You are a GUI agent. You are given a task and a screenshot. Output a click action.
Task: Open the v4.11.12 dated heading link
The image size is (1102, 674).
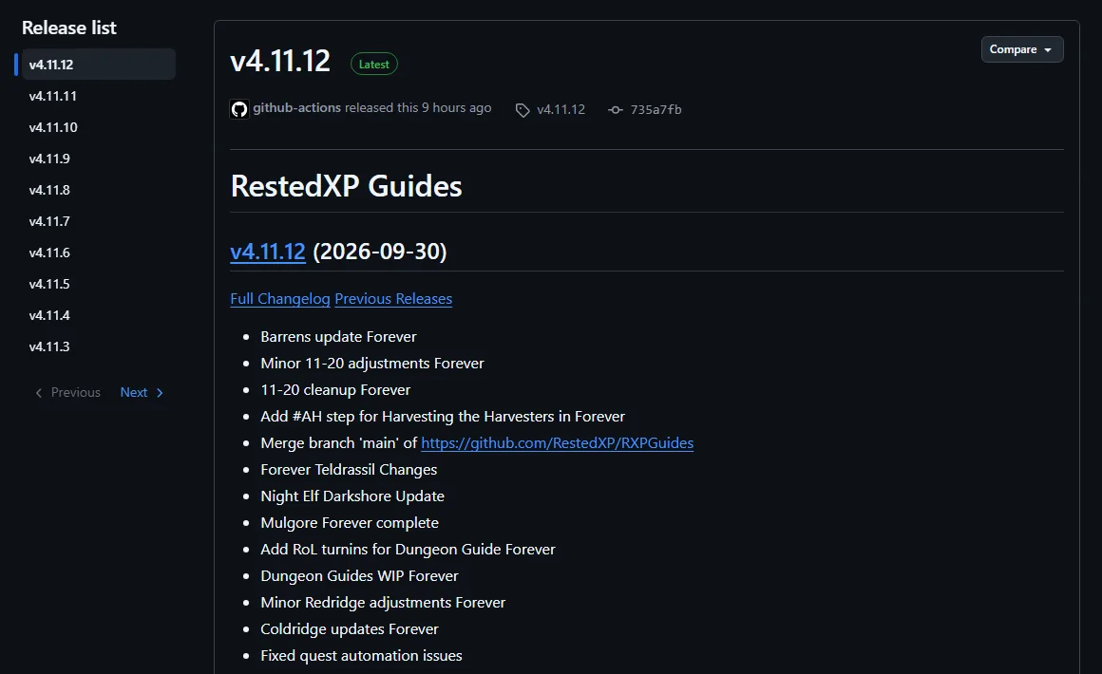click(268, 252)
